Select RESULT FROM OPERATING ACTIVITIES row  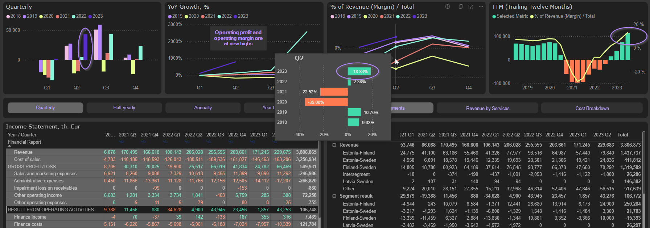pyautogui.click(x=51, y=210)
